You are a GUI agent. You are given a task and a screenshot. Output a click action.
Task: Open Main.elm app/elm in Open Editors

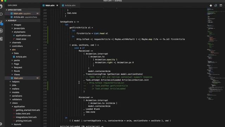tap(22, 13)
